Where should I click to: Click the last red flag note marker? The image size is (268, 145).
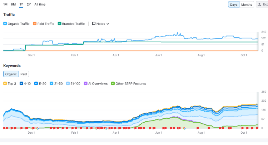(x=257, y=128)
